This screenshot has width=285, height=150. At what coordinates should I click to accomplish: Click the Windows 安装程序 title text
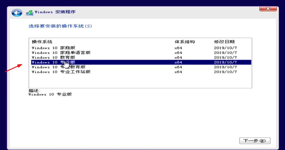(55, 12)
